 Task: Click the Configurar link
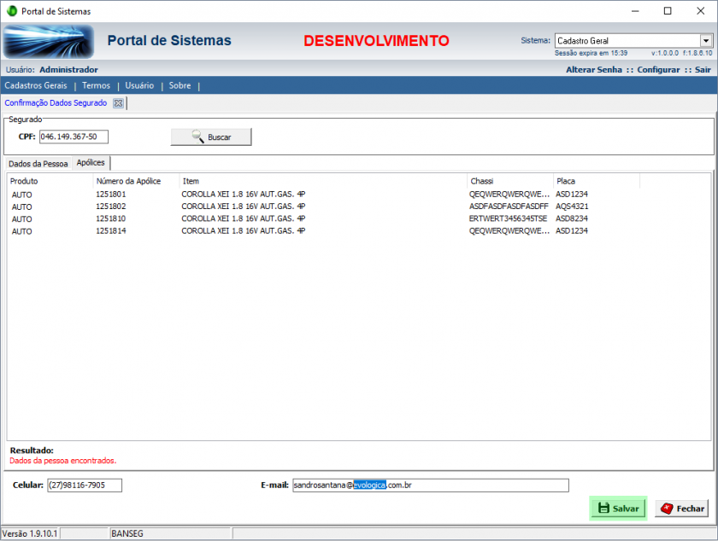pos(658,70)
